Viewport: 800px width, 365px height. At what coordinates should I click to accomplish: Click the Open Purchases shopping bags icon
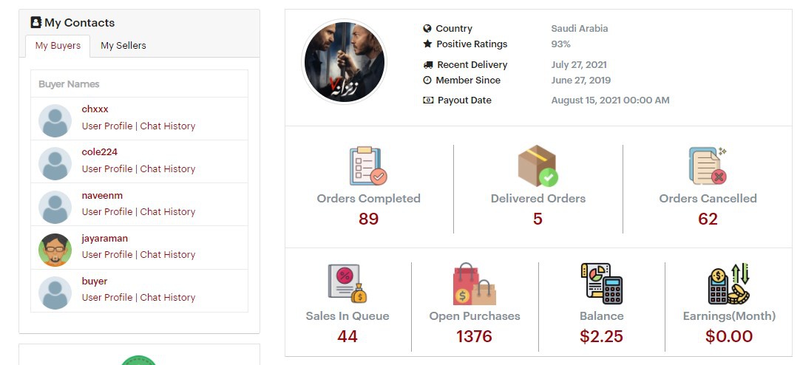pyautogui.click(x=474, y=284)
